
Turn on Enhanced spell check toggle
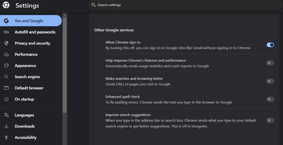coord(270,99)
